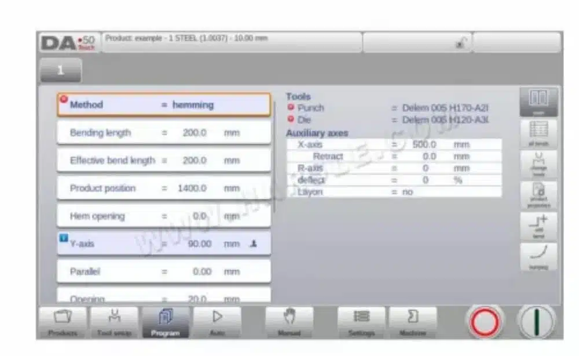
Task: Tap the red indicator beside Punch
Action: tap(291, 107)
